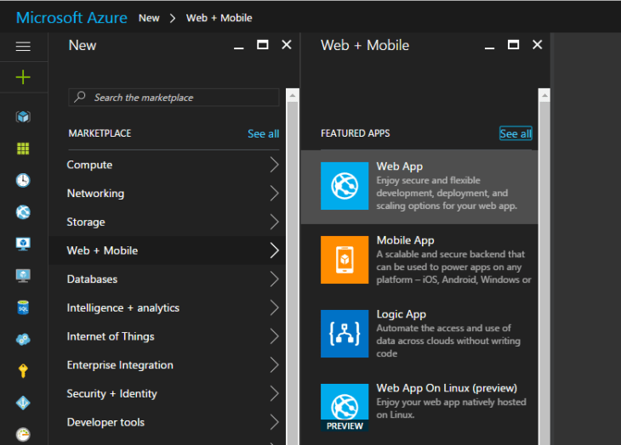Click the Web + Mobile blade scrollbar up arrow
The image size is (621, 445).
[544, 95]
